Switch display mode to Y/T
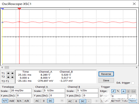 (5, 101)
